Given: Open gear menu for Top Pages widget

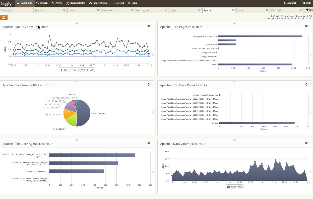Looking at the screenshot, I should [307, 26].
